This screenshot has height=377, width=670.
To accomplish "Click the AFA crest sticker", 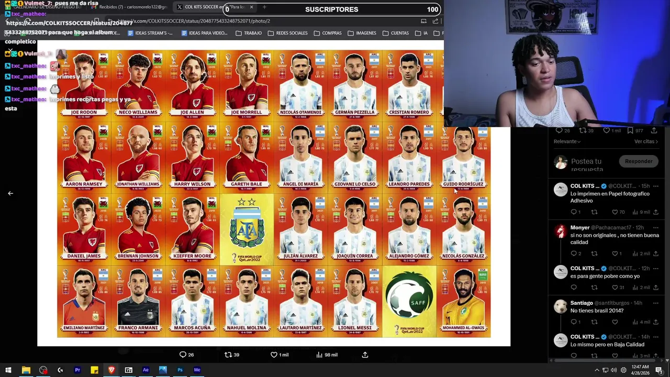I will point(247,229).
